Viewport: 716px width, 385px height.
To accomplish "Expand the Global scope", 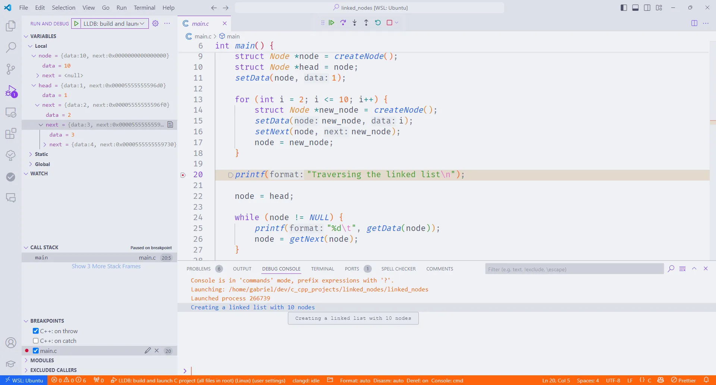I will click(x=30, y=164).
